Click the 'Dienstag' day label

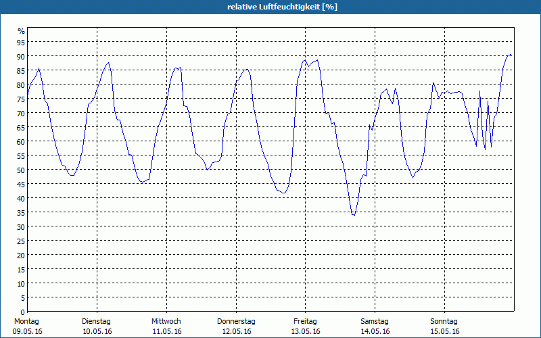point(96,322)
